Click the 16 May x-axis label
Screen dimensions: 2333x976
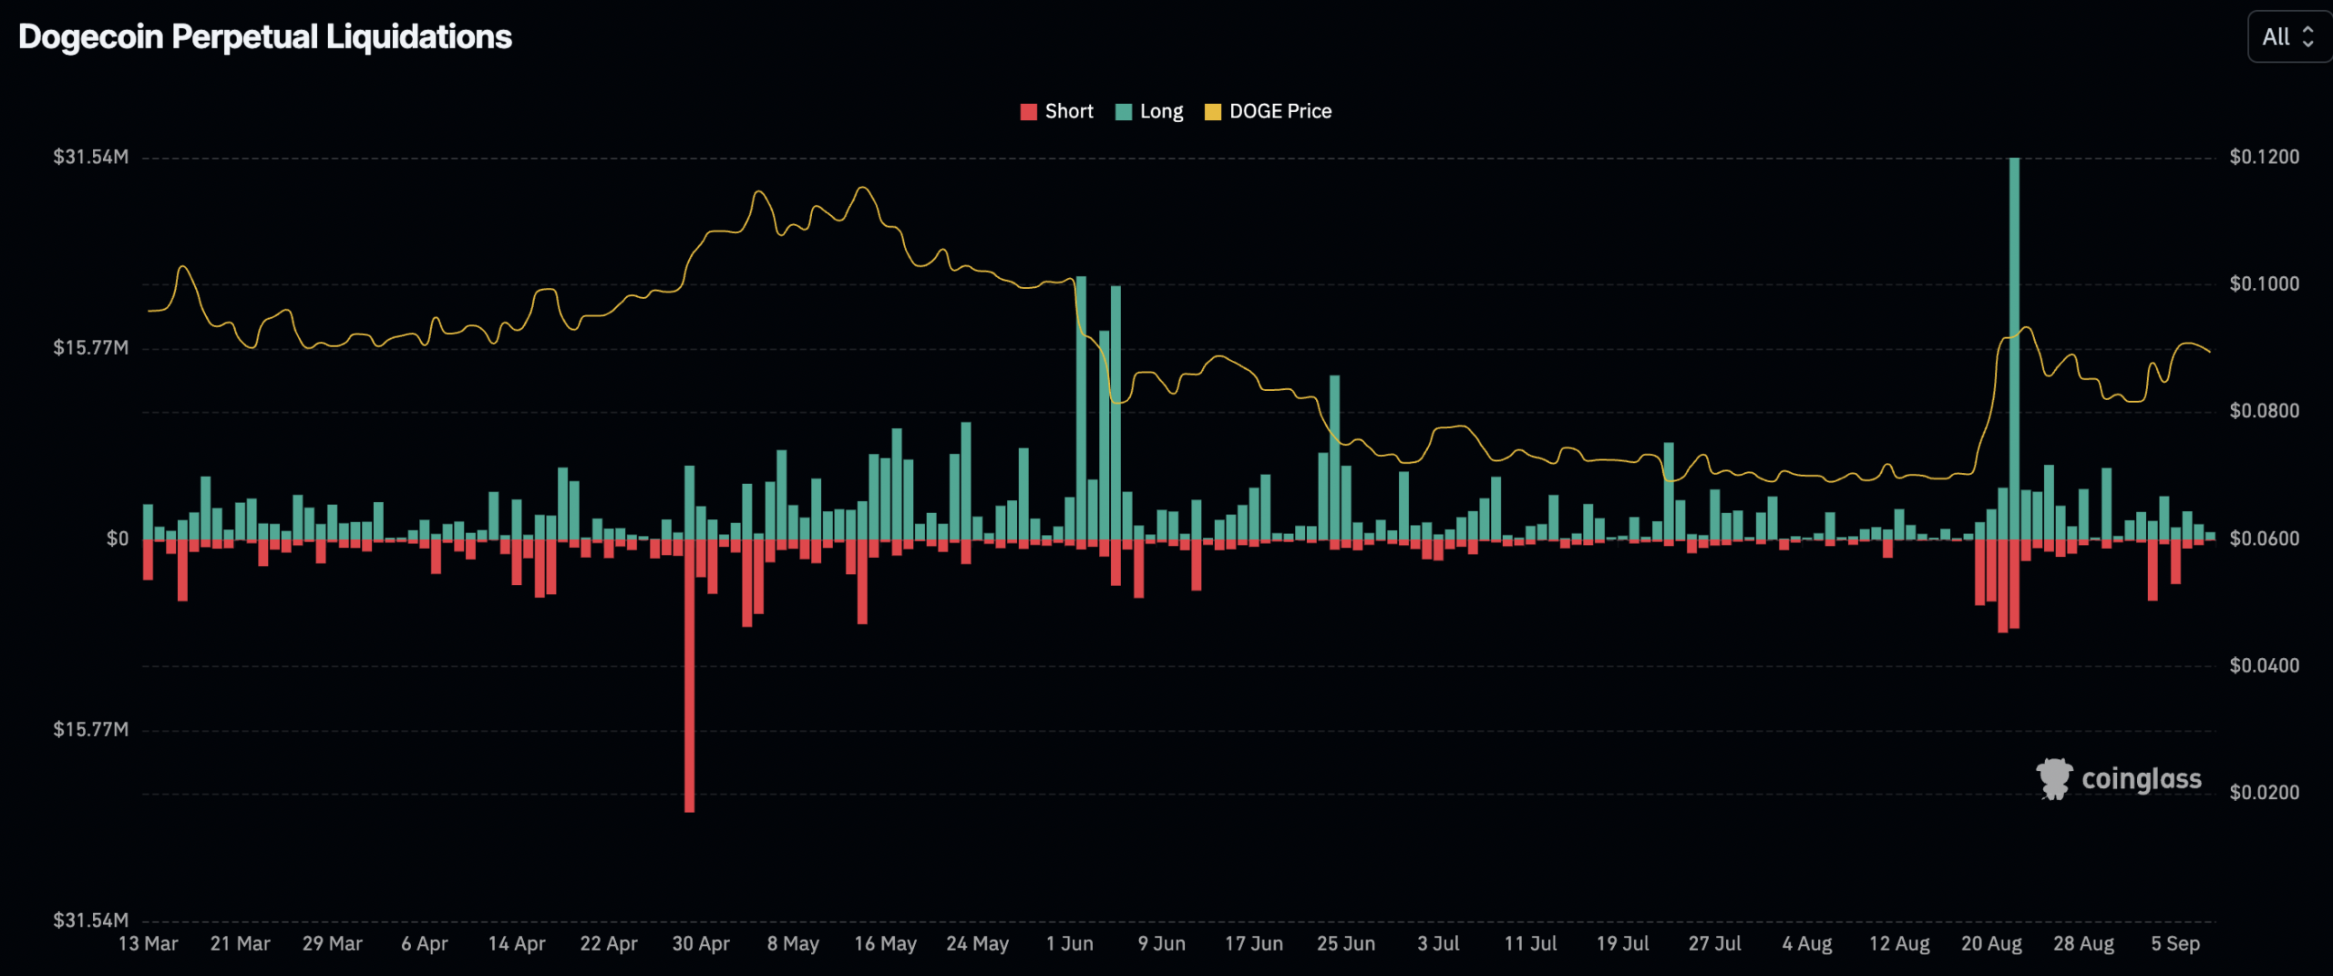point(885,943)
